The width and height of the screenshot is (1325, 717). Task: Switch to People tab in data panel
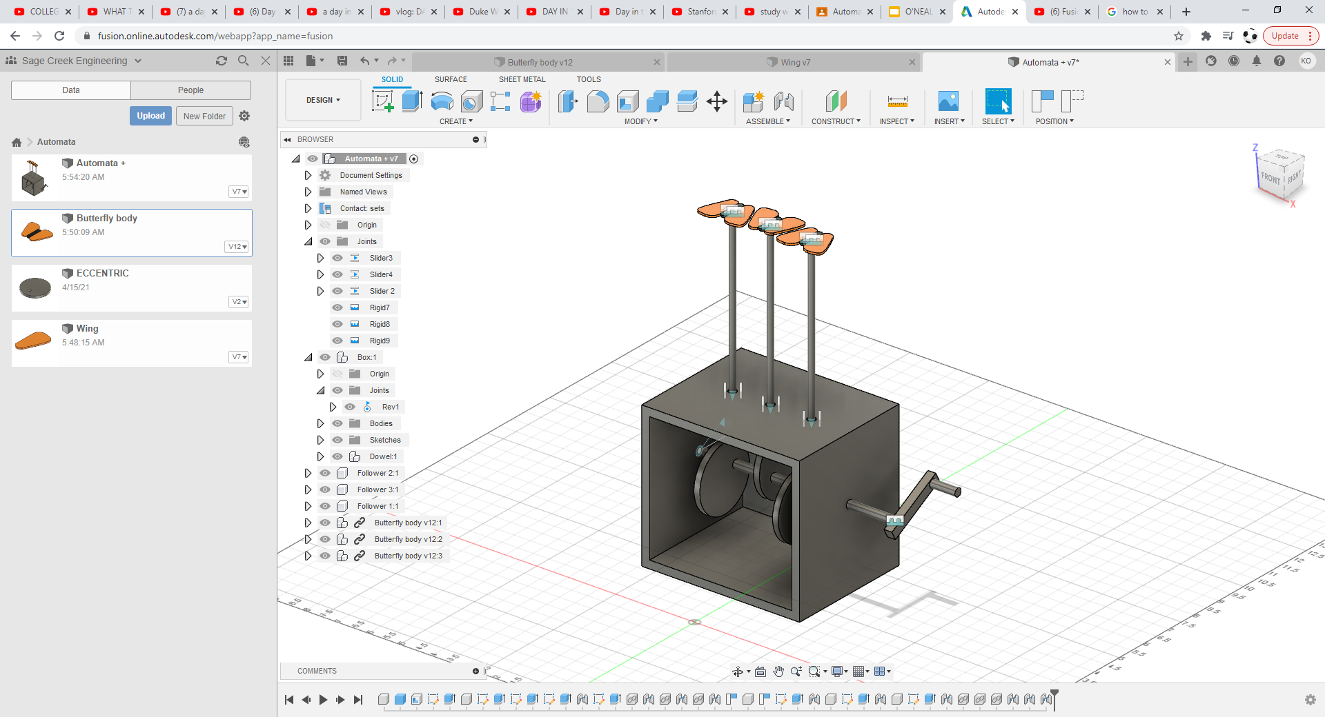[x=190, y=90]
